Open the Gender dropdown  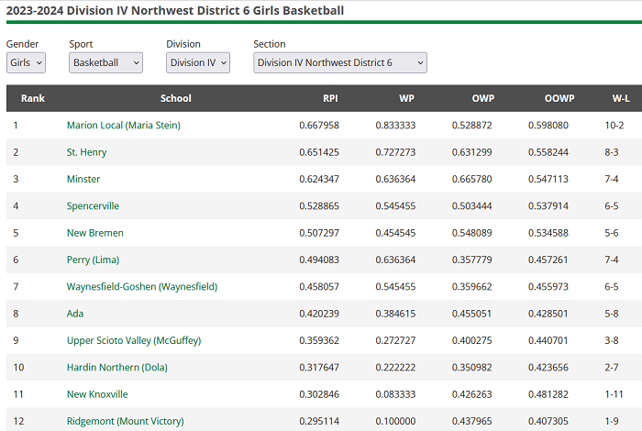coord(25,62)
